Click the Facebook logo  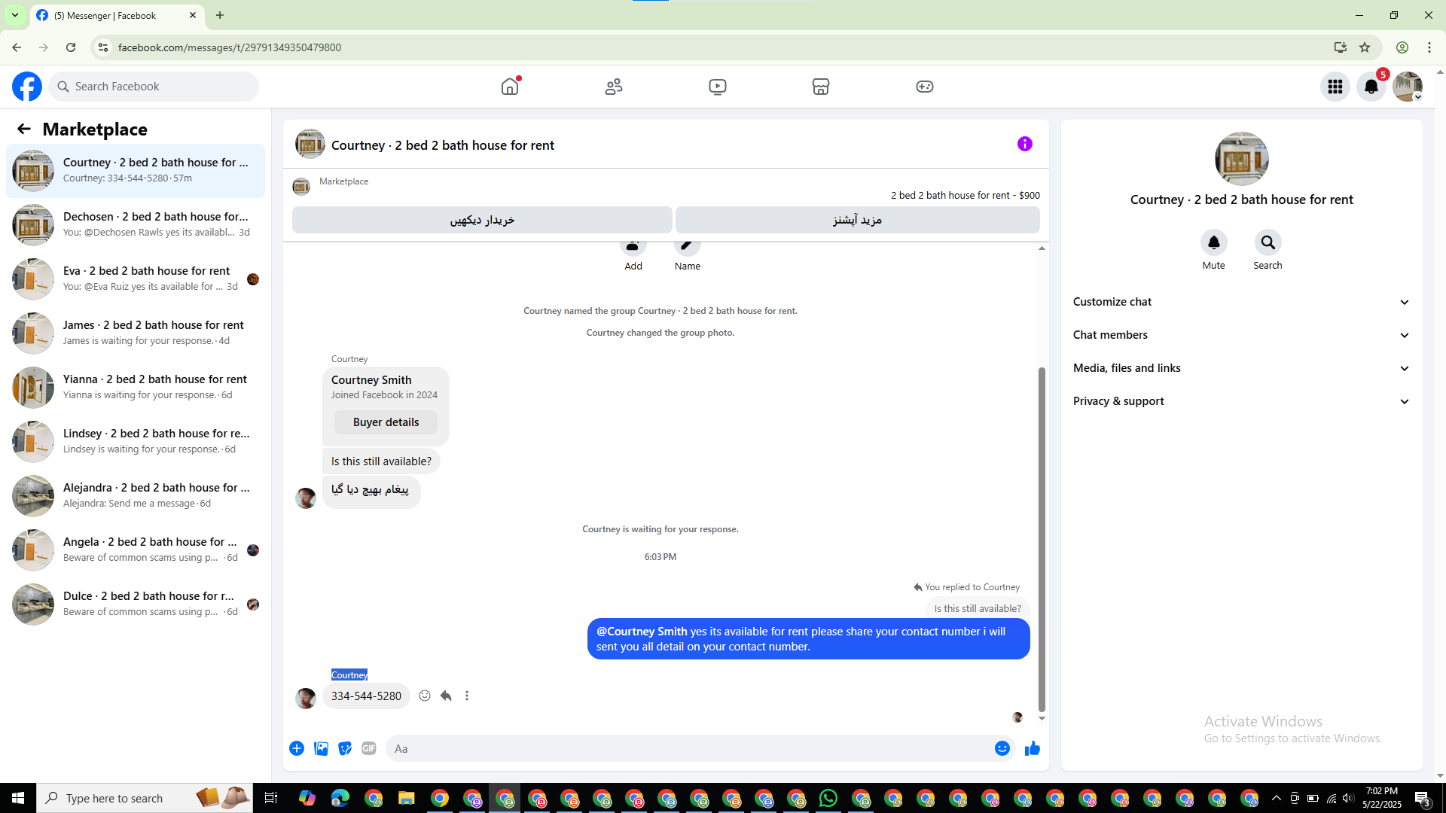pos(27,87)
